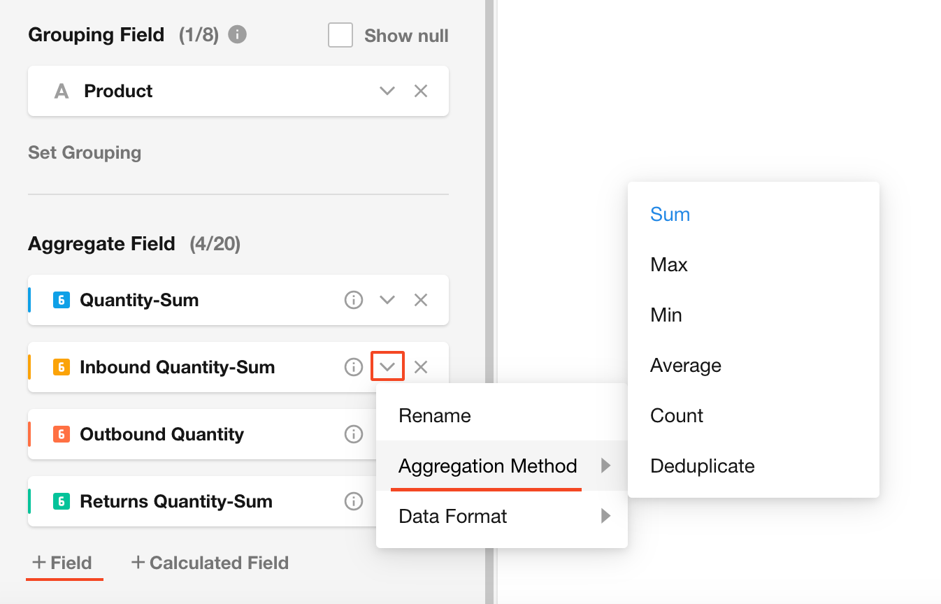Viewport: 941px width, 604px height.
Task: Click the + Field button
Action: (x=63, y=563)
